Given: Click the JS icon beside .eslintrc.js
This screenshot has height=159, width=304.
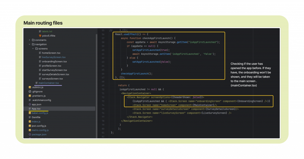Looking at the screenshot, I should point(30,87).
